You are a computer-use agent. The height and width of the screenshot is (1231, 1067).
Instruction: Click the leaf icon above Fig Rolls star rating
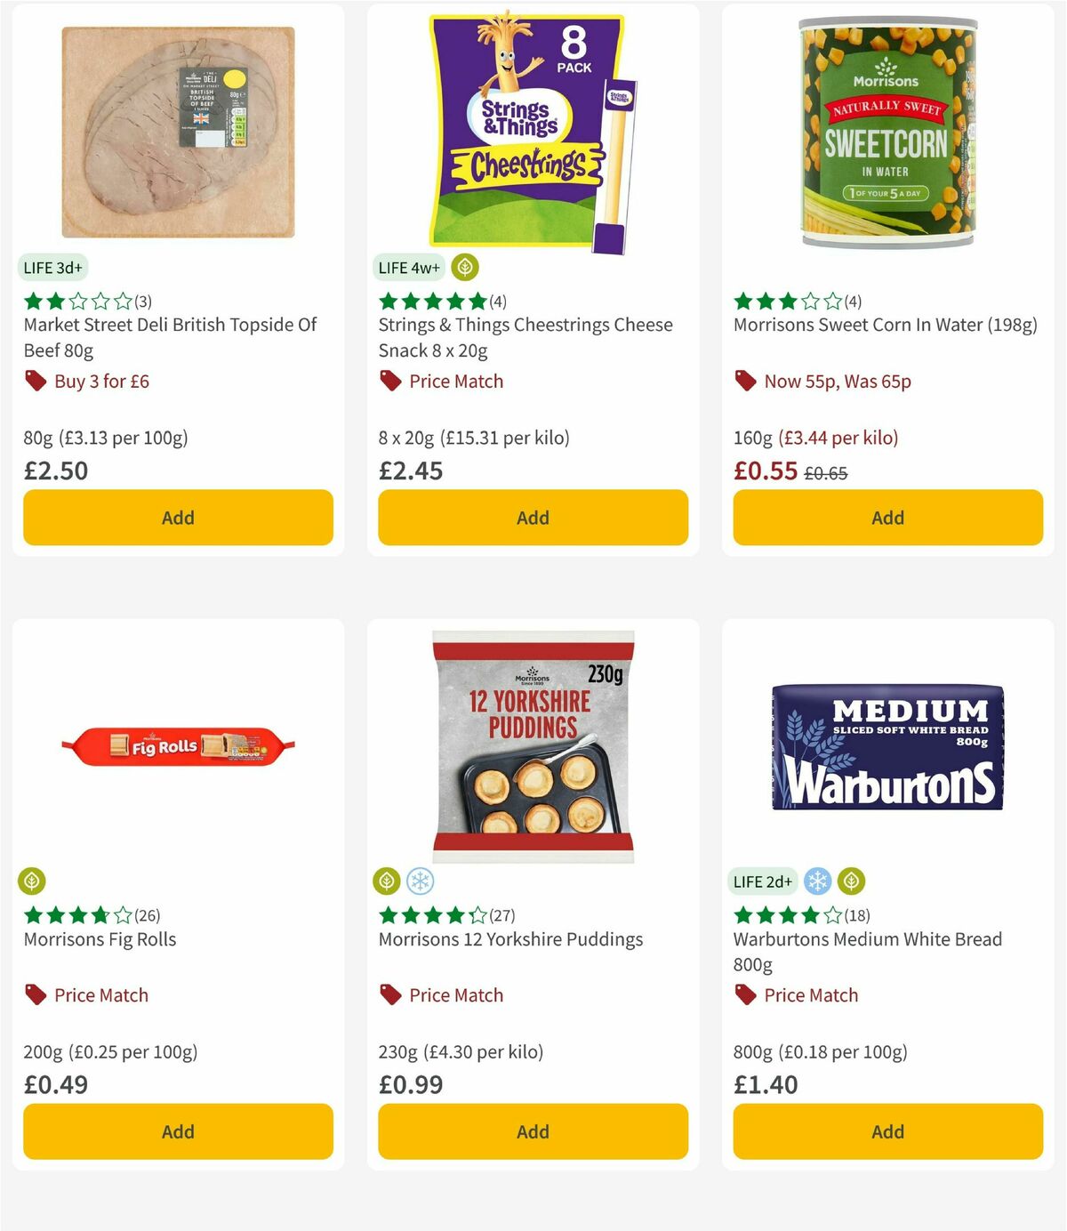coord(31,881)
